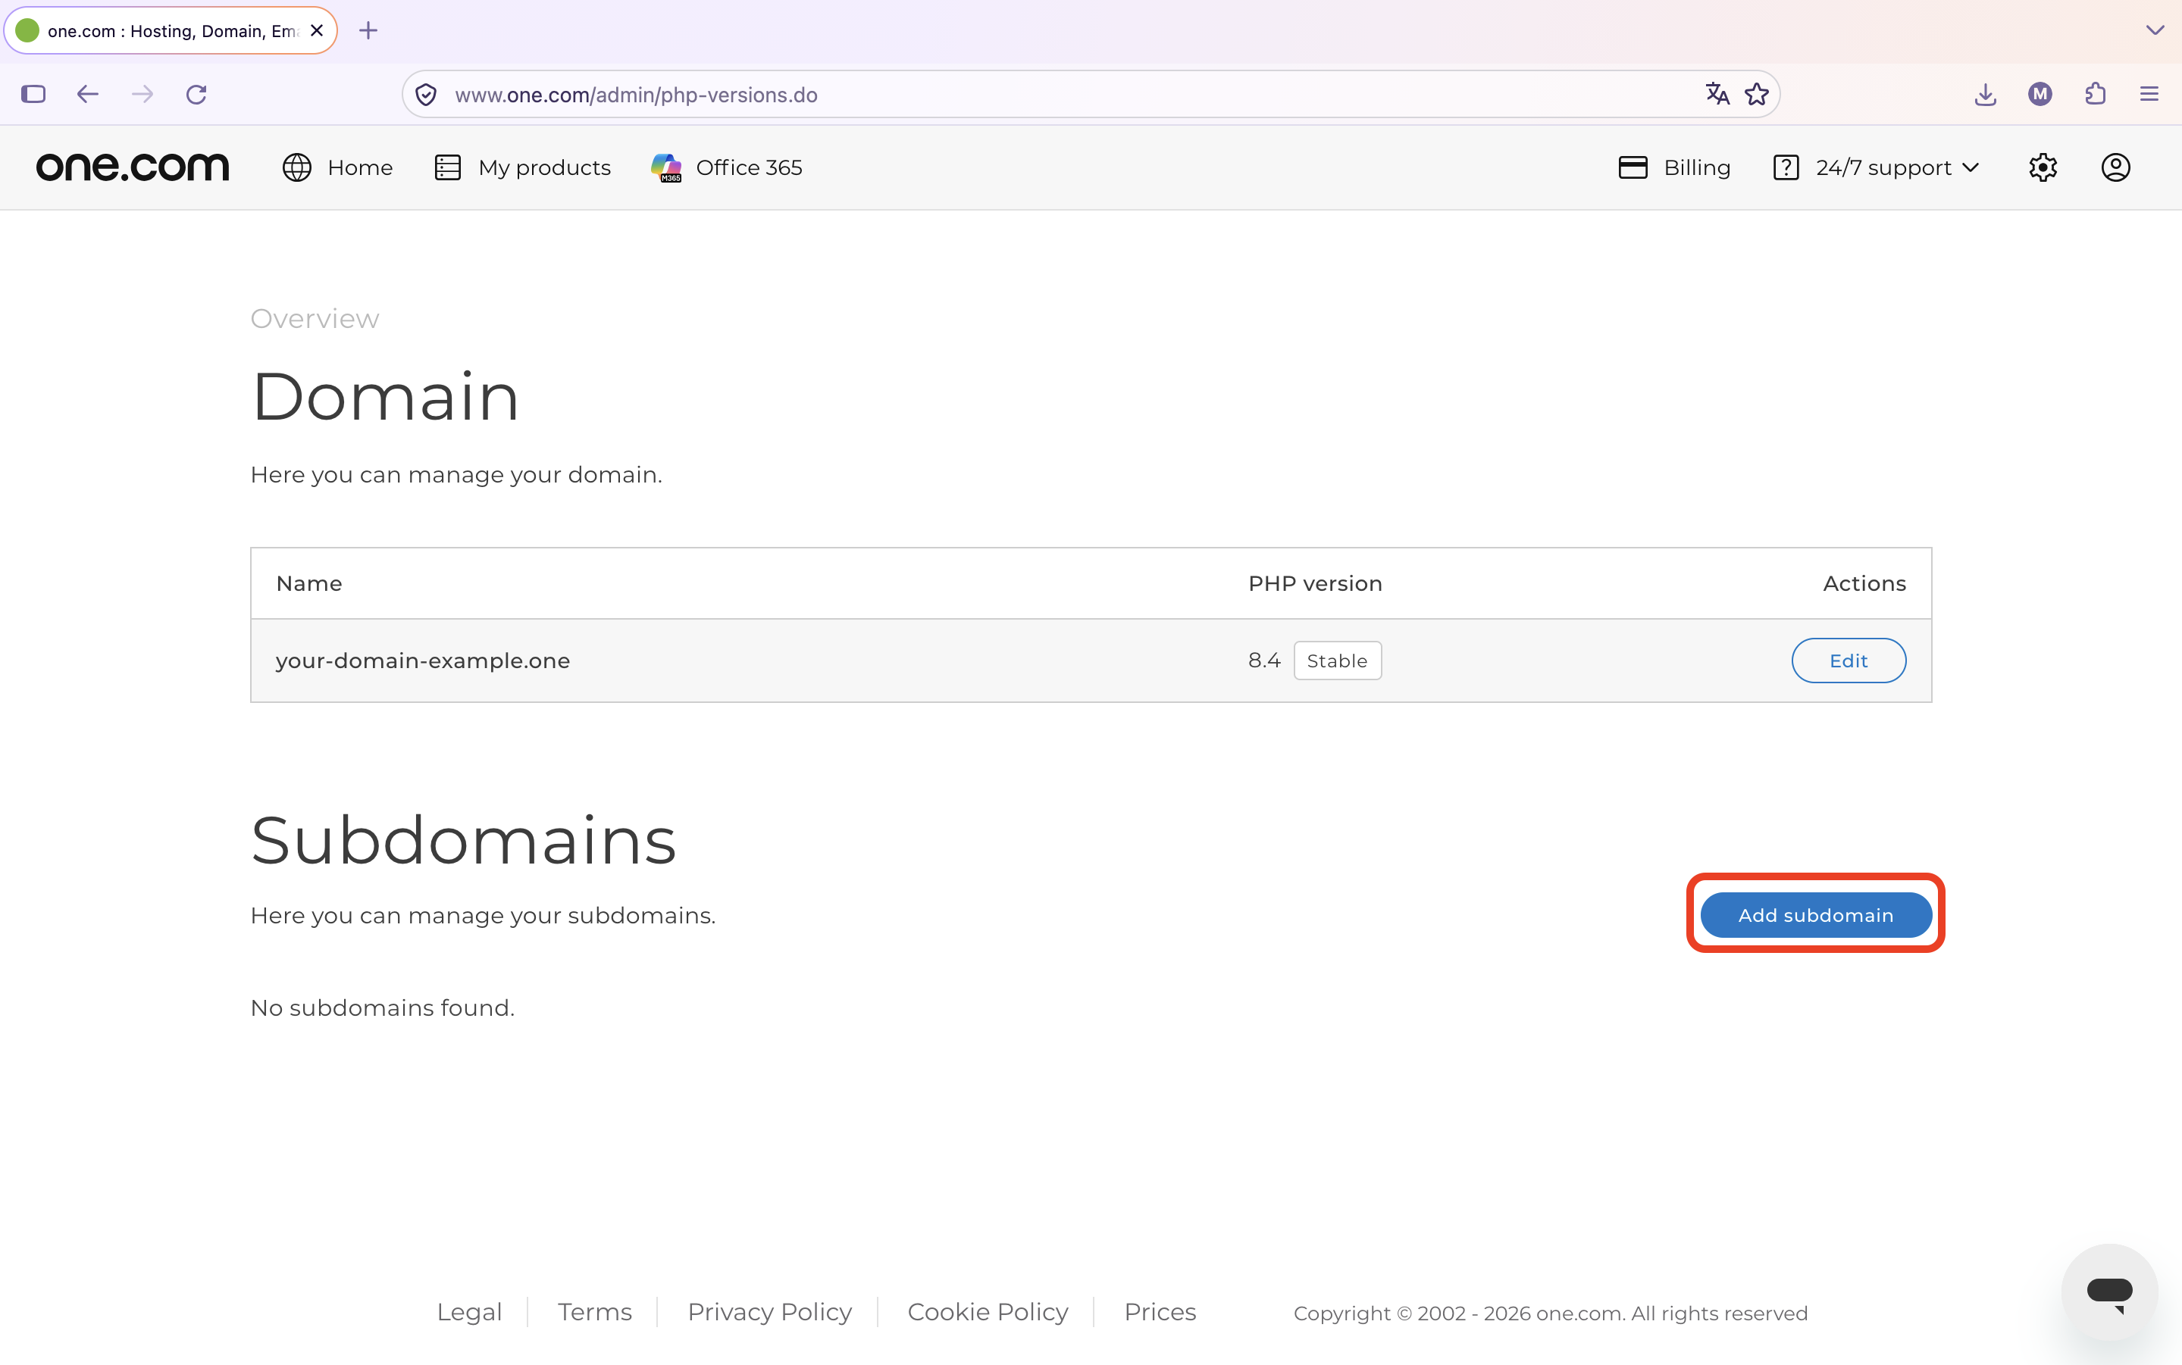Click Add subdomain button
The image size is (2182, 1365).
(x=1815, y=915)
